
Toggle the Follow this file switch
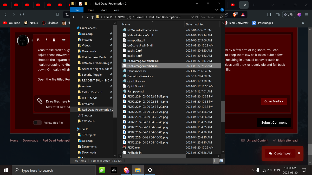[38, 123]
